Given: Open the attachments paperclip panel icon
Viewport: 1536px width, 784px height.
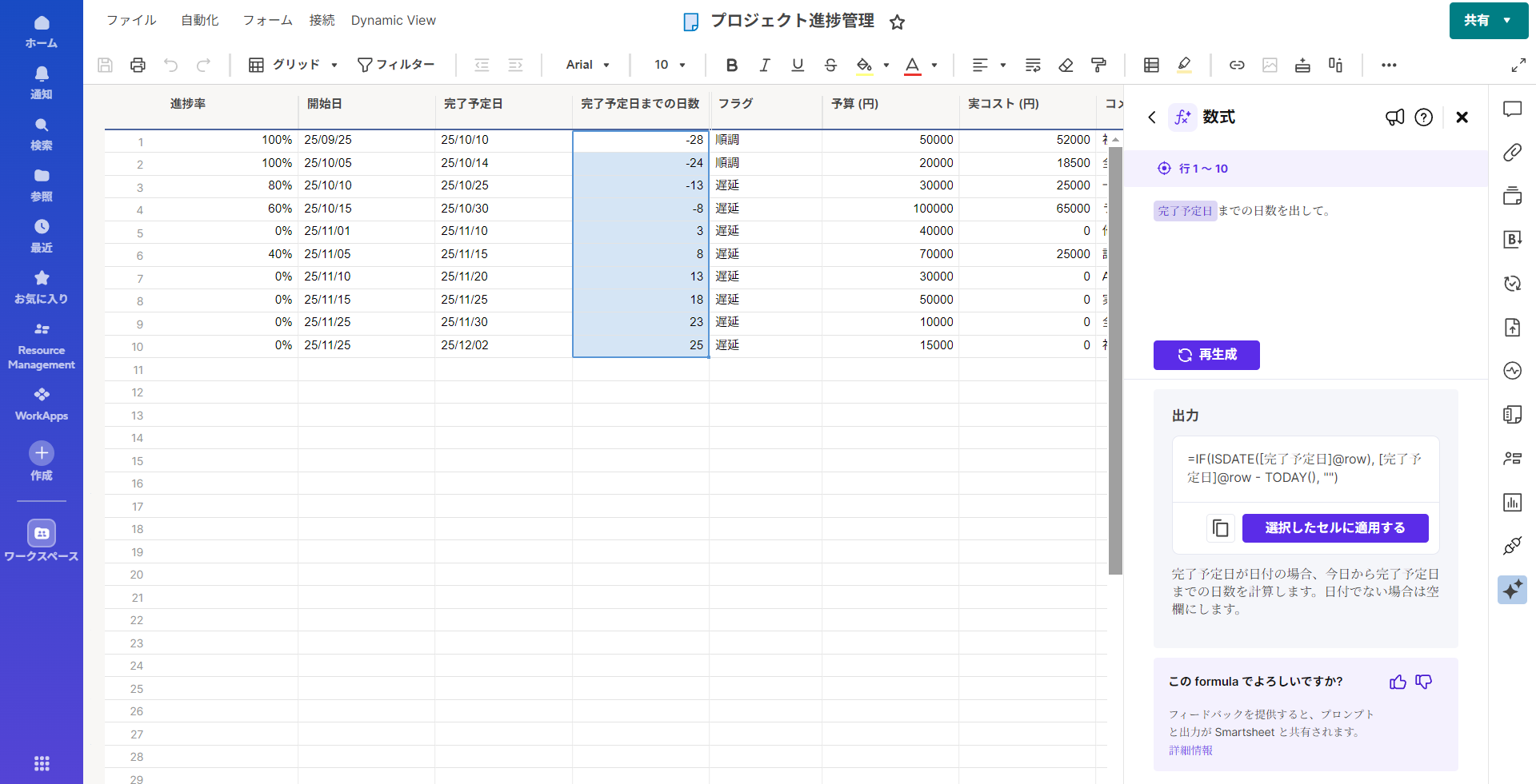Looking at the screenshot, I should (x=1512, y=153).
